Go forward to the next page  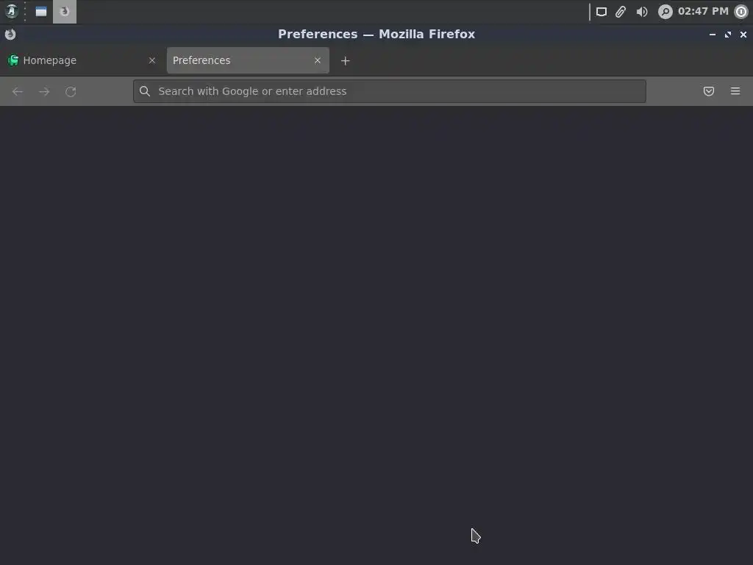tap(44, 91)
